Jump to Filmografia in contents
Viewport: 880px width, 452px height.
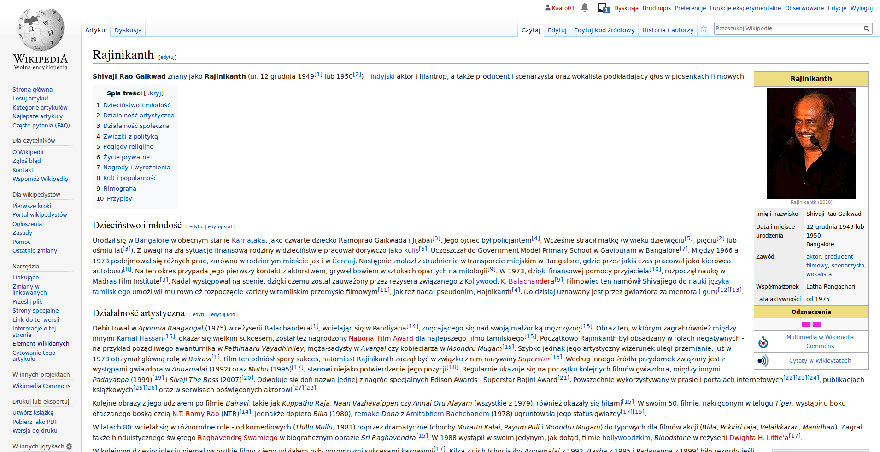(x=119, y=189)
